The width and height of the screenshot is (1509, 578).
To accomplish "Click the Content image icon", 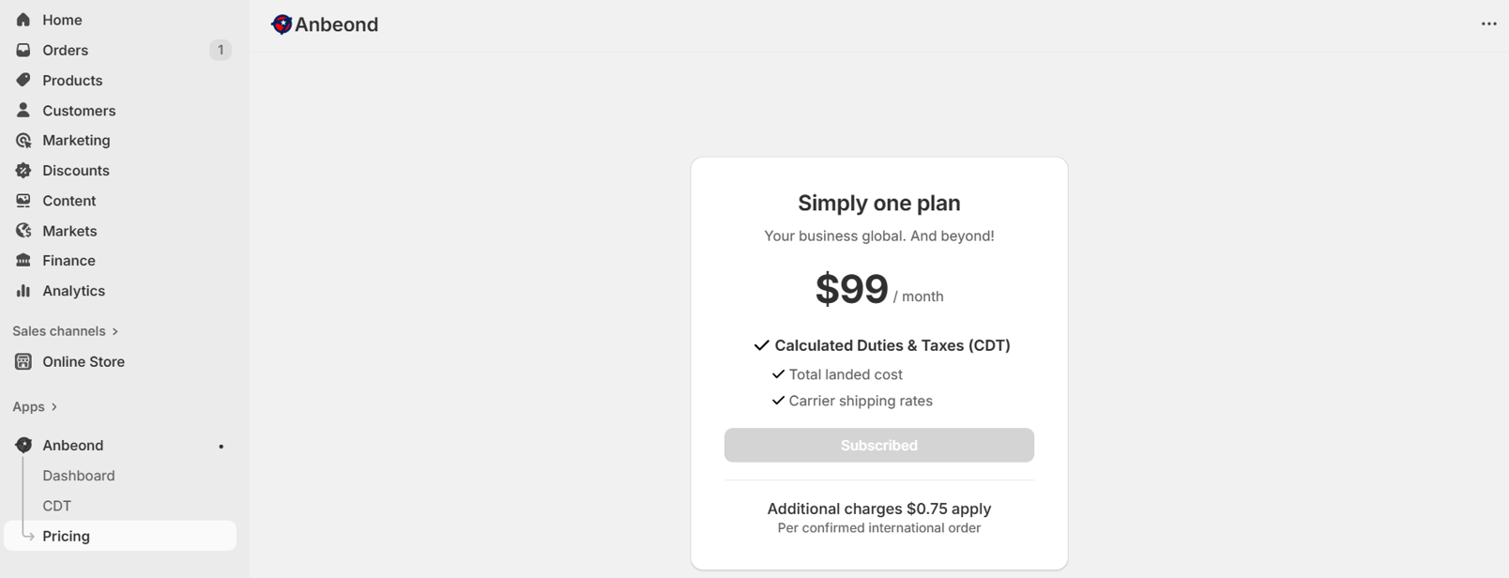I will (23, 200).
